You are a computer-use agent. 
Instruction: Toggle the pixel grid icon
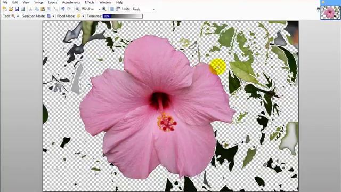coord(112,9)
